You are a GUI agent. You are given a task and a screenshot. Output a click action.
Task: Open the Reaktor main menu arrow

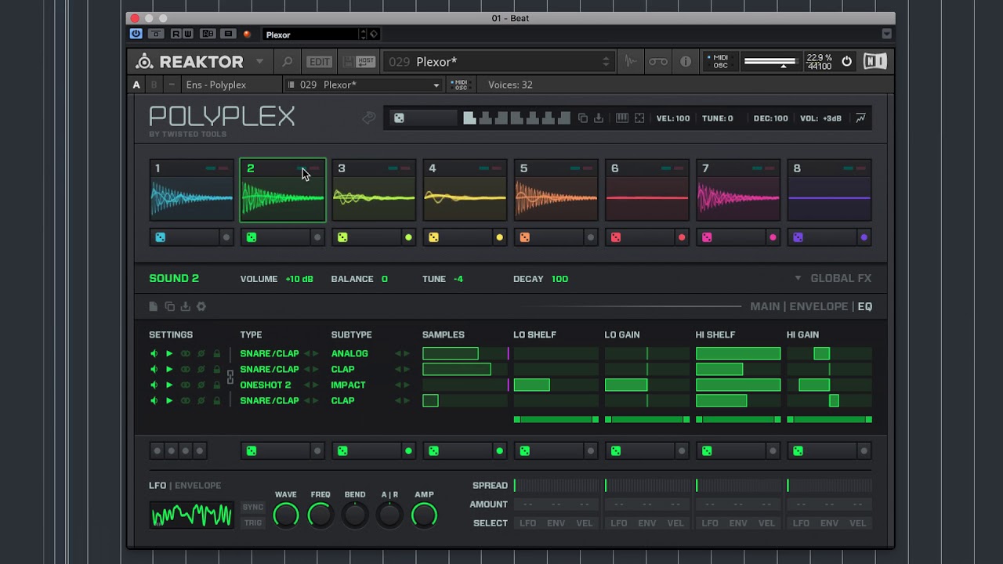(259, 61)
